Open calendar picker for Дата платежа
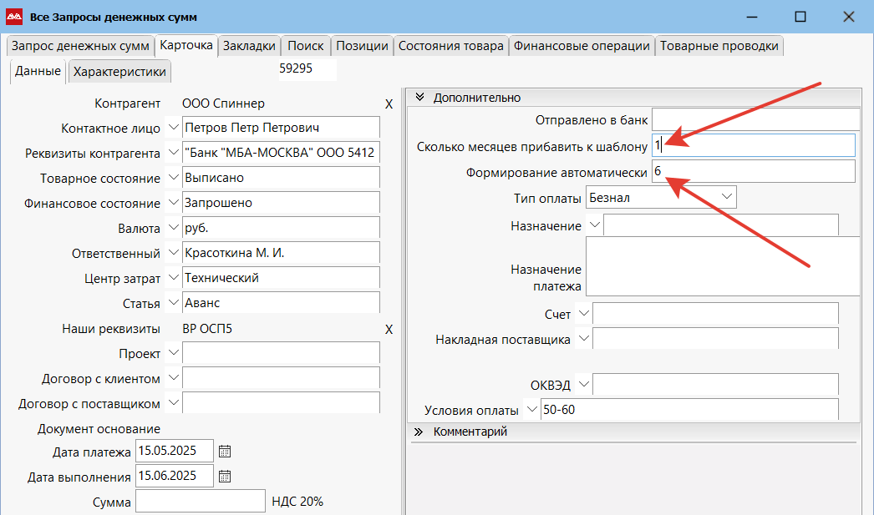Viewport: 874px width, 515px height. pyautogui.click(x=224, y=452)
